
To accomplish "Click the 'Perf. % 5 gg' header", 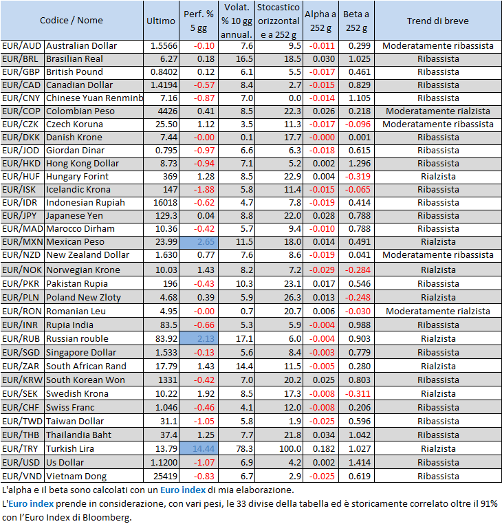I will click(199, 21).
